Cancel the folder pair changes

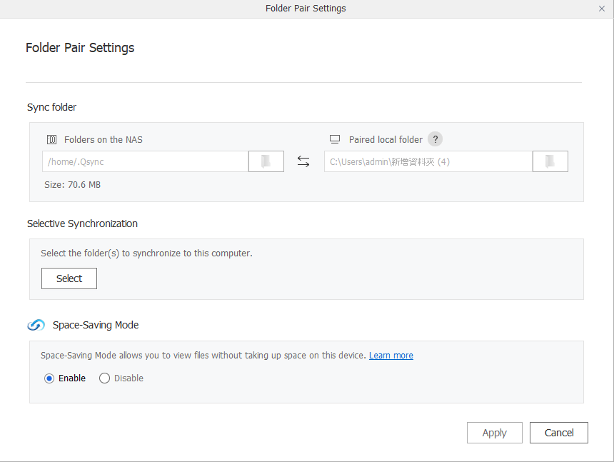tap(559, 433)
